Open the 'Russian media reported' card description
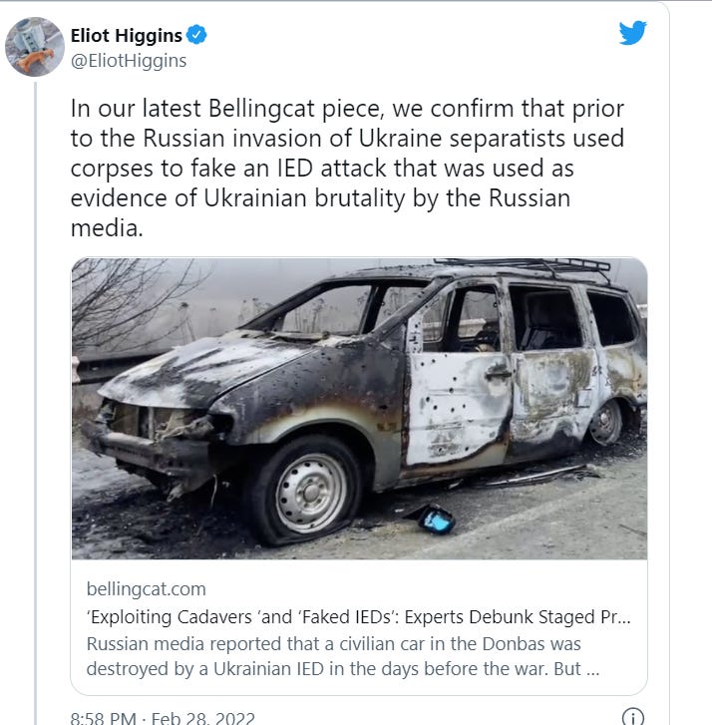 343,656
